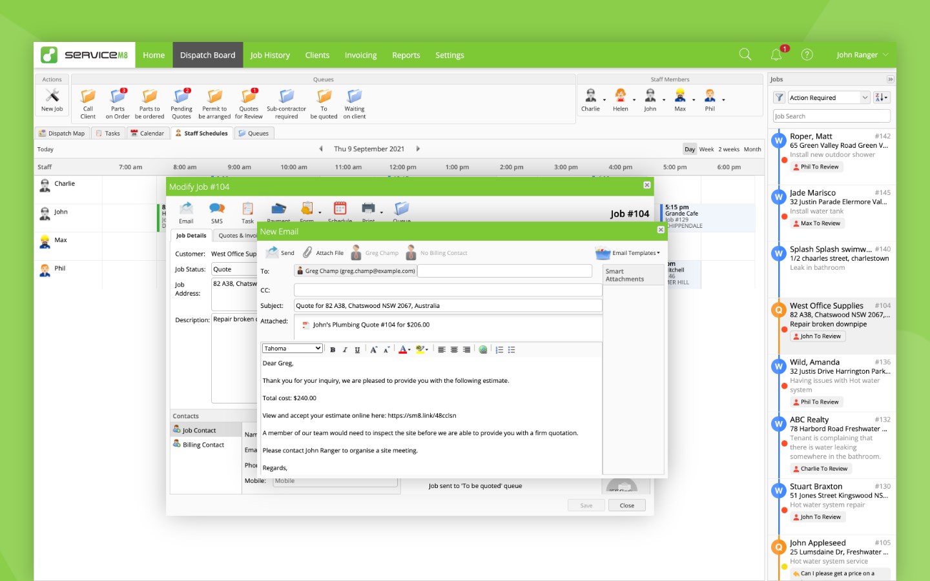Click the CC input field

pos(448,290)
